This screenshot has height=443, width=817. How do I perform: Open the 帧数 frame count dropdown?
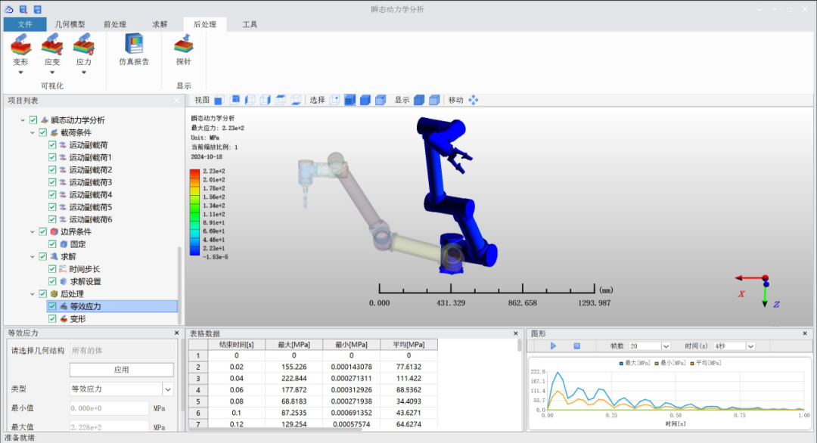(x=666, y=346)
